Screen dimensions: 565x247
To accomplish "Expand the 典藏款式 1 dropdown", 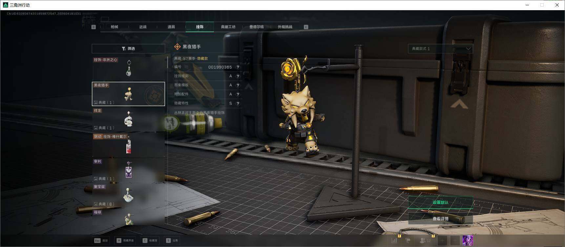I will click(440, 49).
